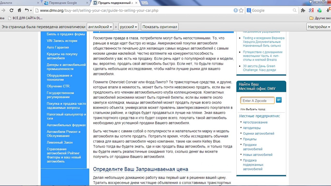Open Продажа подержанных автомобилей link
The width and height of the screenshot is (331, 186).
pyautogui.click(x=253, y=165)
